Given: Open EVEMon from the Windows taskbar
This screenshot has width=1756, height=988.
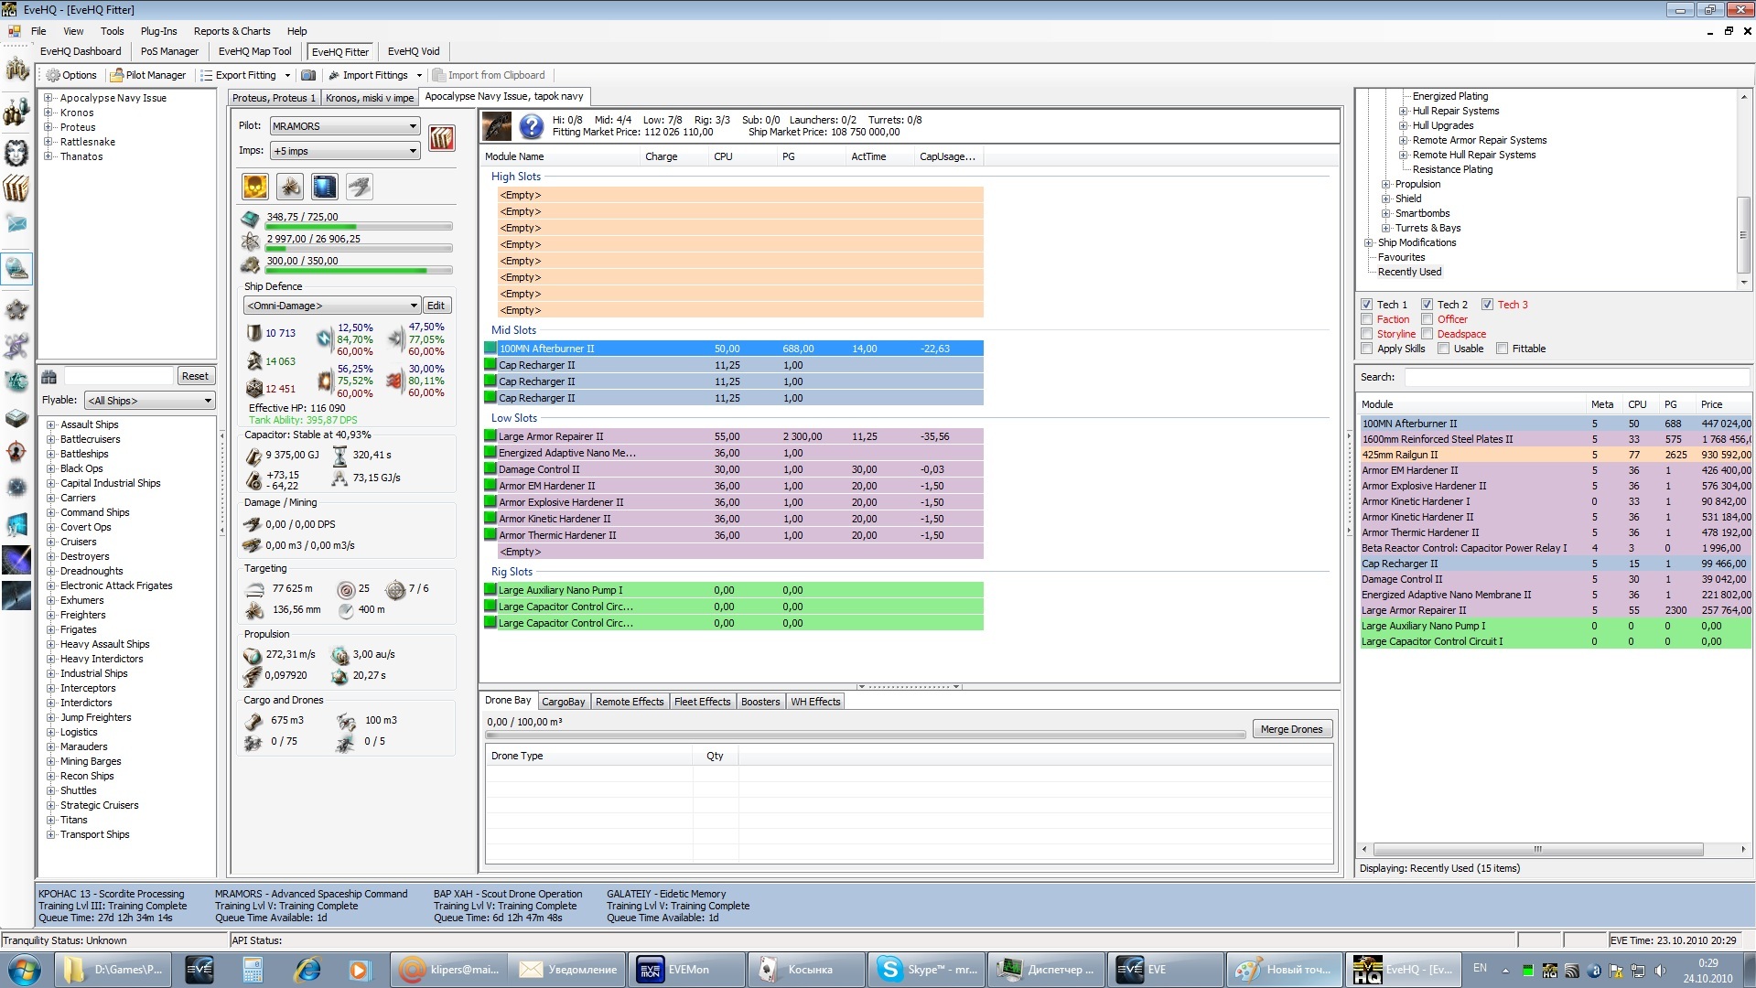Looking at the screenshot, I should pos(684,970).
